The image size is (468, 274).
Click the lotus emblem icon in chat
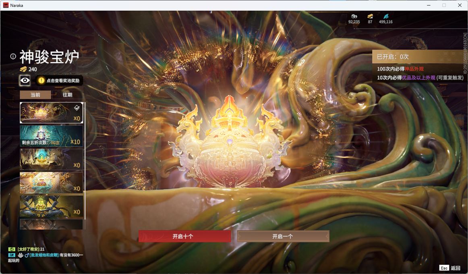(x=21, y=255)
